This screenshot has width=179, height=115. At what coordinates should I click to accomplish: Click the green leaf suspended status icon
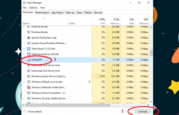pyautogui.click(x=89, y=82)
